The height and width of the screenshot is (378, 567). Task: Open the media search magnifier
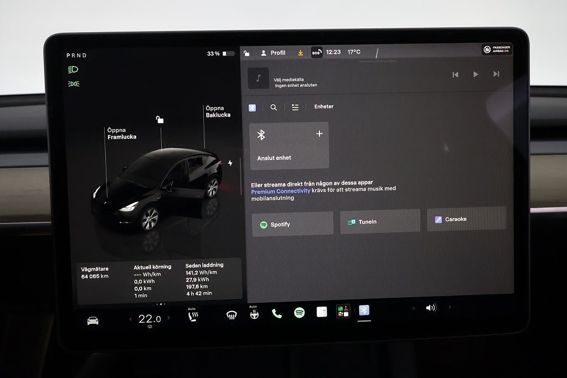point(274,107)
